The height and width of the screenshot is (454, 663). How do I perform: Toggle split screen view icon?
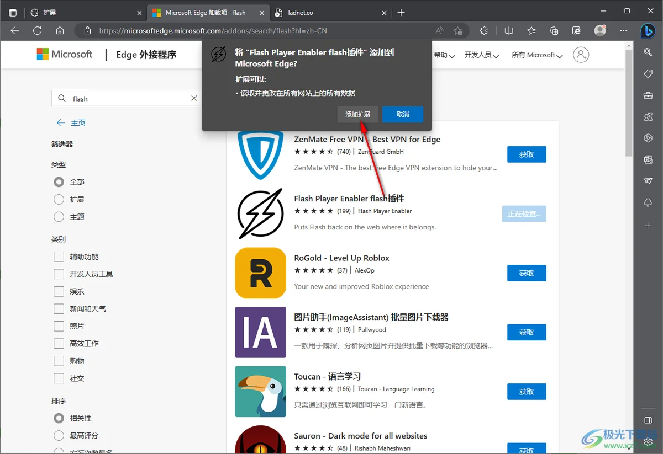tap(509, 31)
